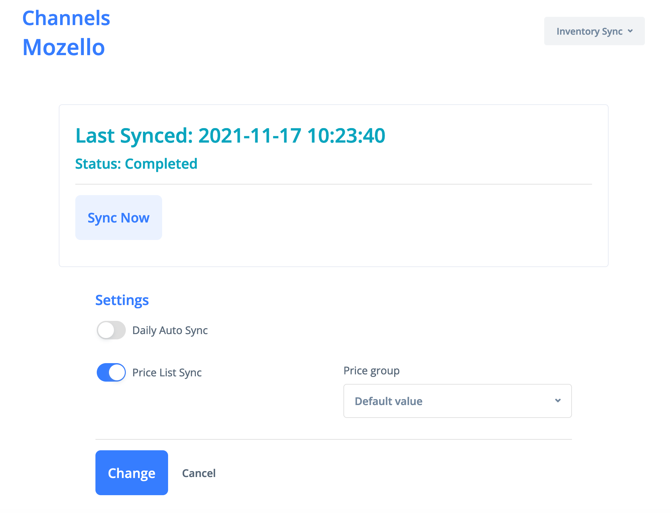Screen dimensions: 671x513
Task: Click the Channels breadcrumb heading
Action: (66, 18)
